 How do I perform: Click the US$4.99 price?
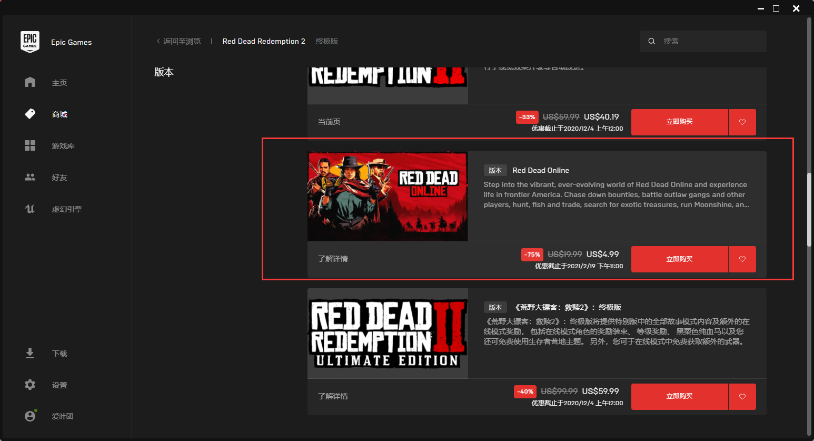[603, 254]
